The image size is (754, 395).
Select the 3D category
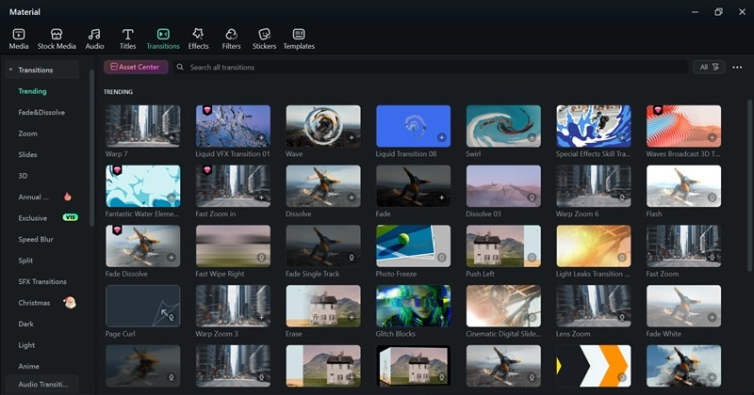pyautogui.click(x=23, y=176)
